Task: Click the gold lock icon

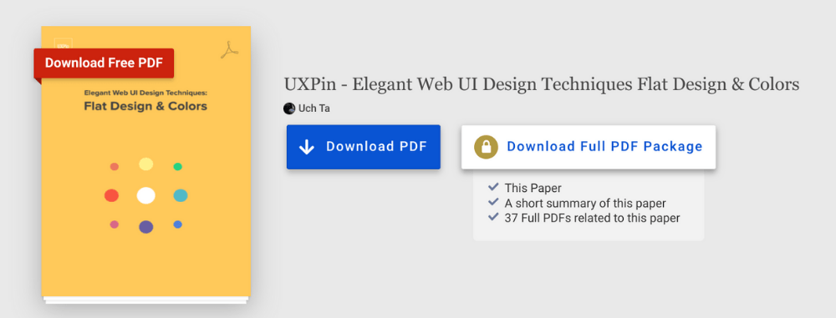Action: click(487, 147)
